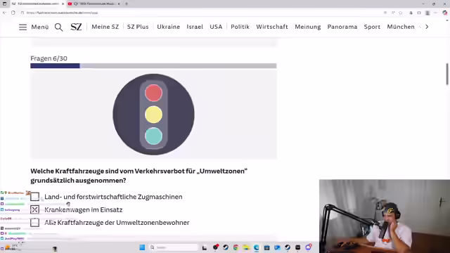Expand more navigation sections with right chevron
450x253 pixels.
coord(427,27)
